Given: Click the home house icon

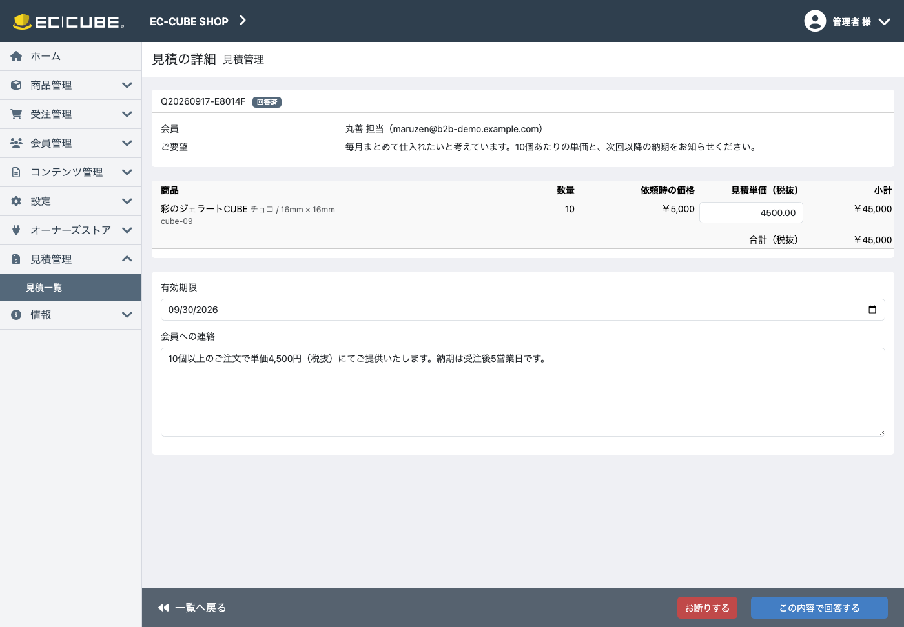Looking at the screenshot, I should click(x=16, y=56).
